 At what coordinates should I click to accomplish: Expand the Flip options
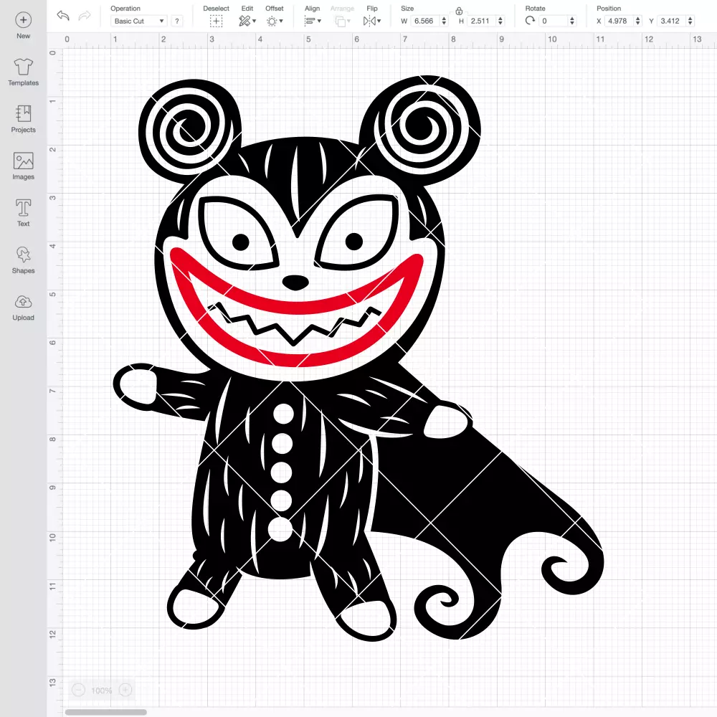click(x=372, y=21)
